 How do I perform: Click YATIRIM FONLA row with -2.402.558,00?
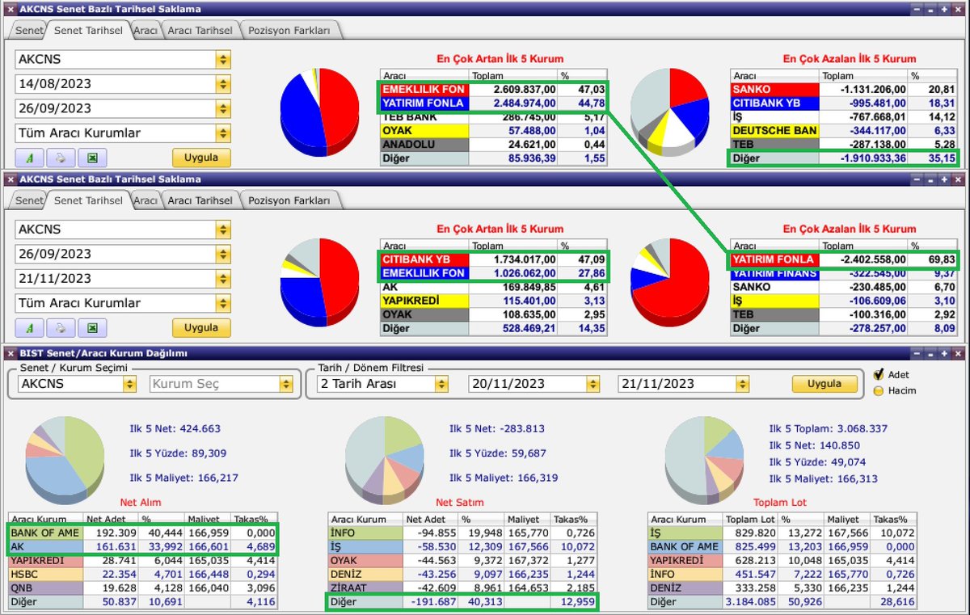(843, 259)
